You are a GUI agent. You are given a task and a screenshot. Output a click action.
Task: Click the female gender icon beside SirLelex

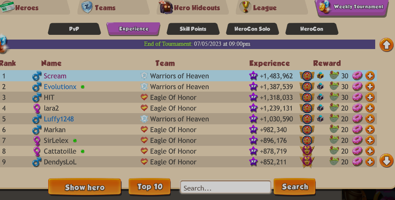coord(37,140)
